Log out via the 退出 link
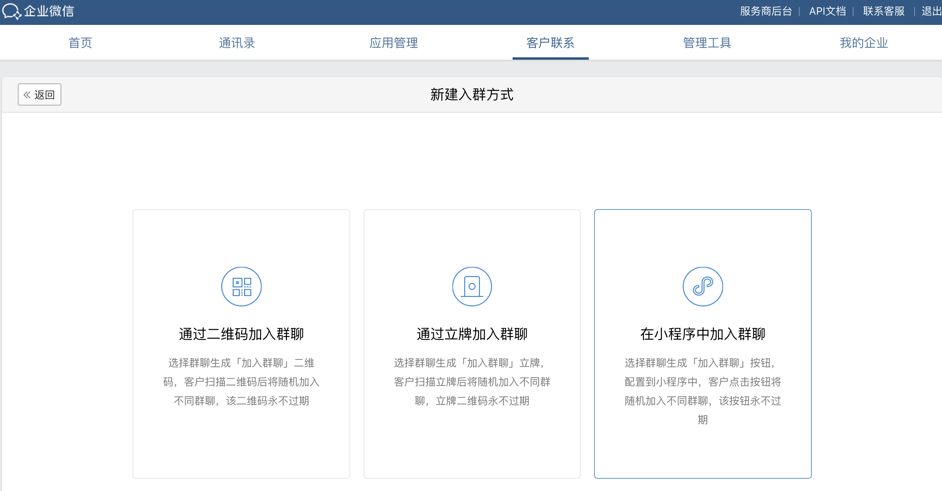 pyautogui.click(x=931, y=11)
